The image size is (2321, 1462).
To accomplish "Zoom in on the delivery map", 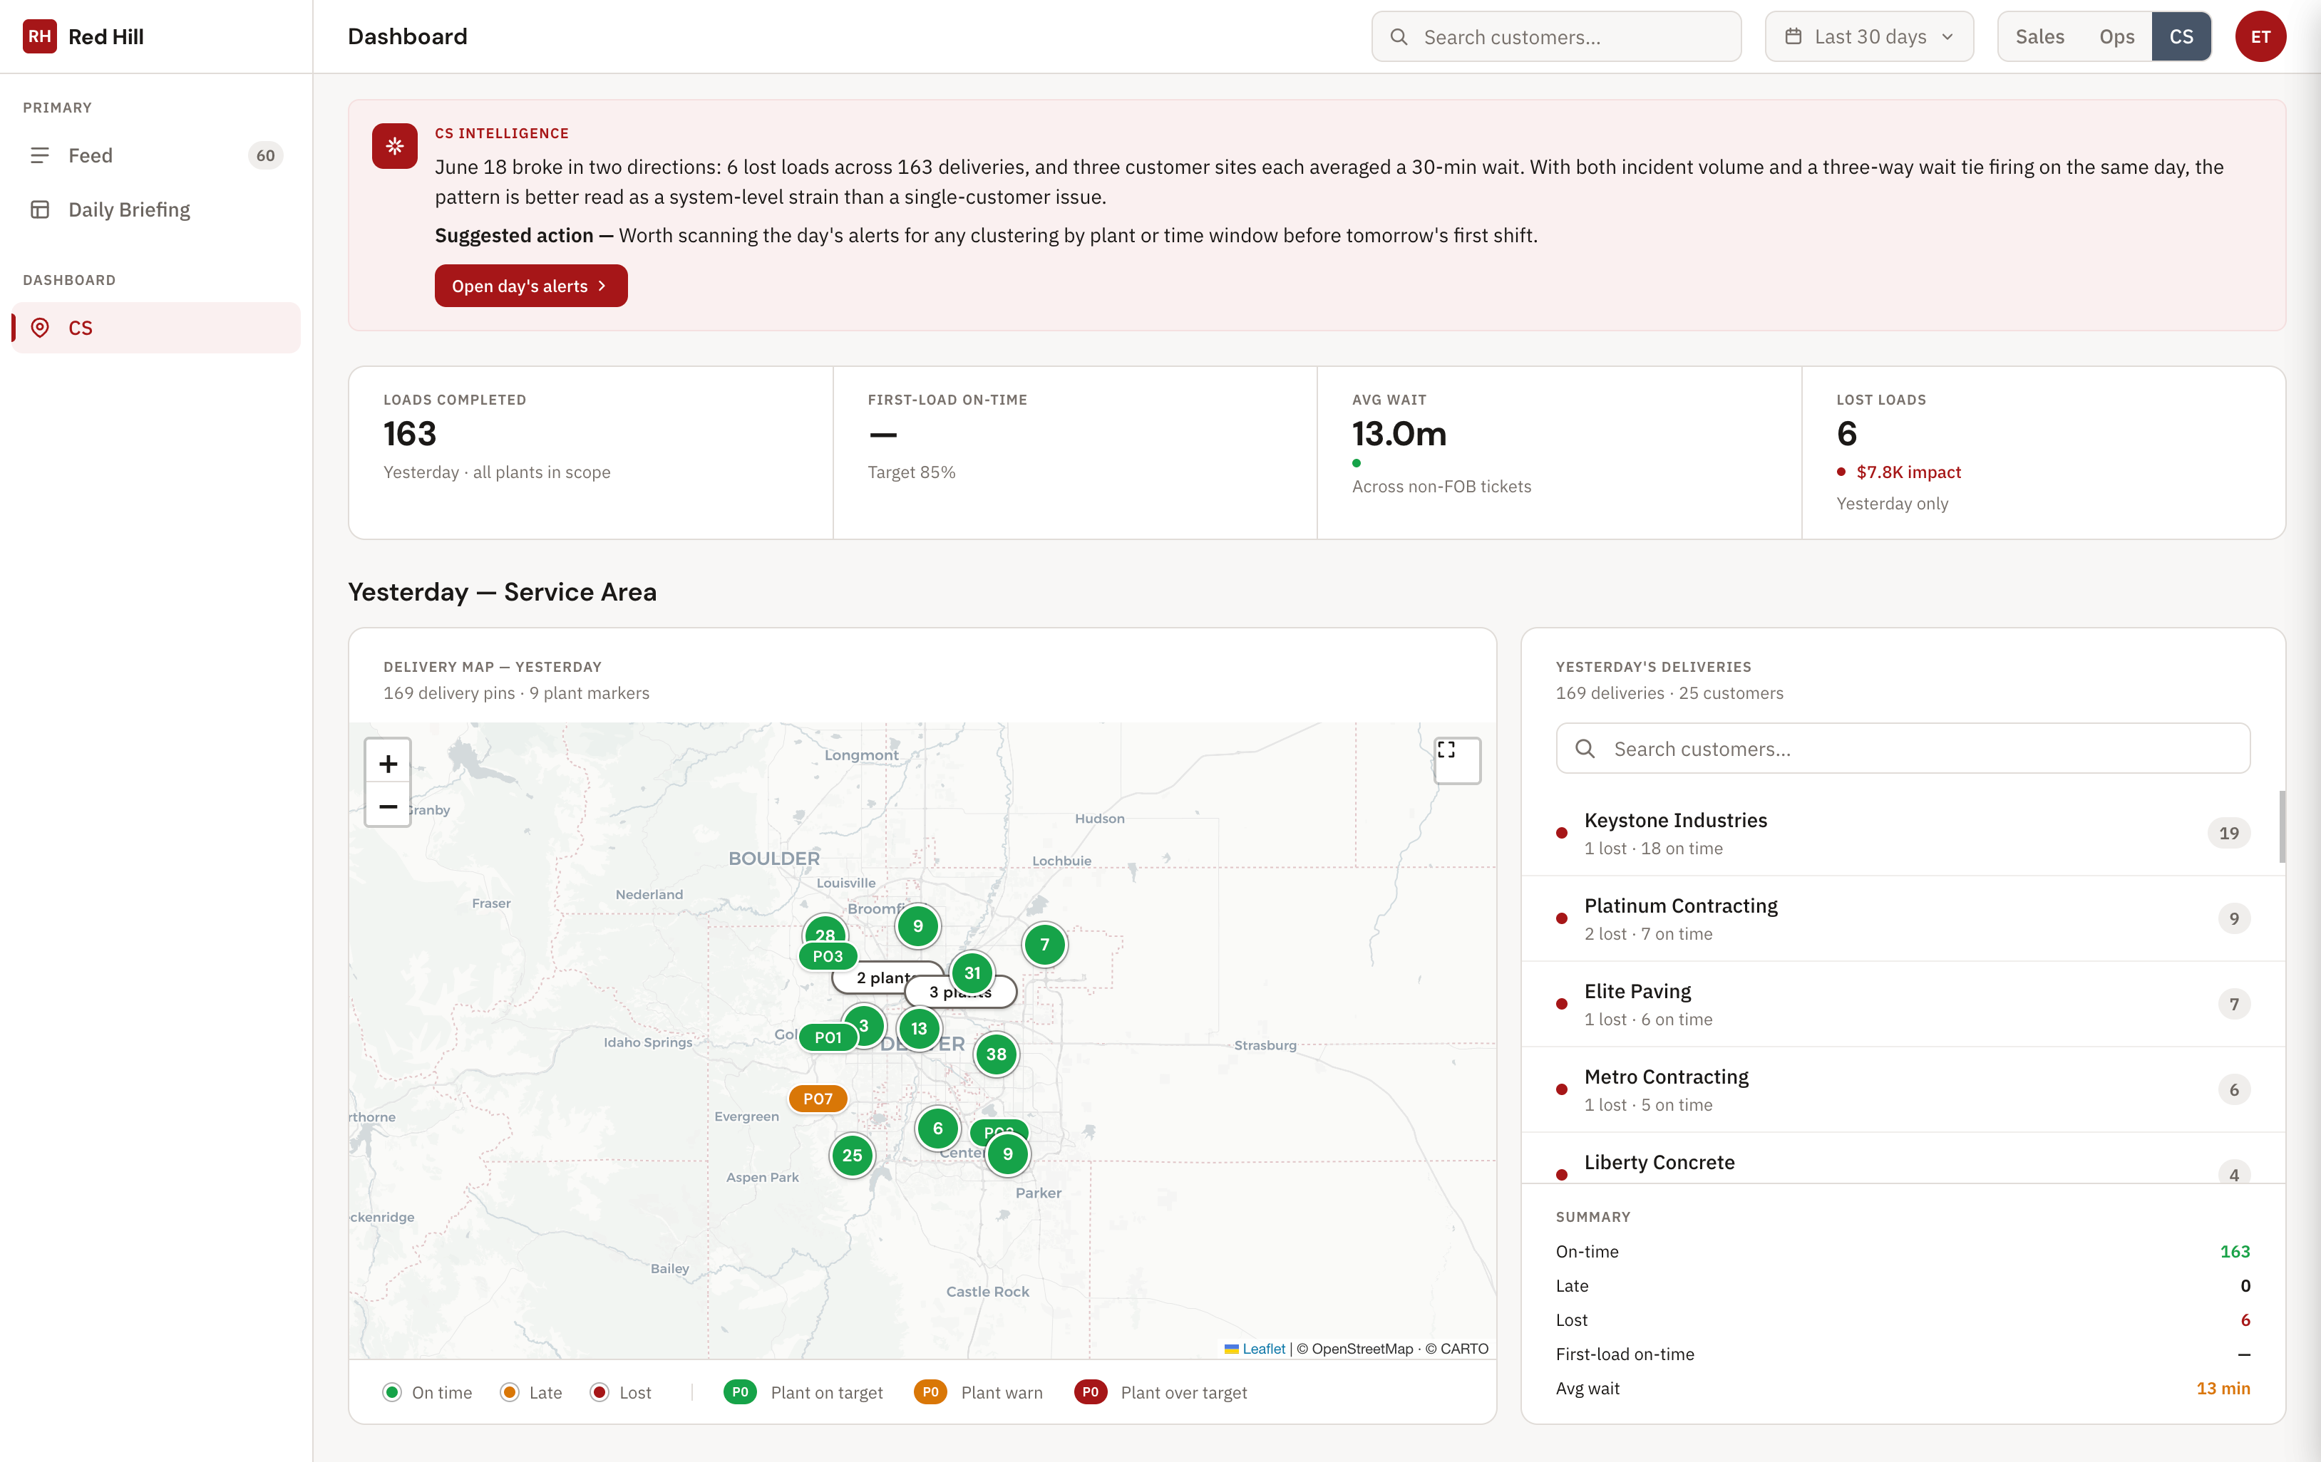I will (x=388, y=763).
